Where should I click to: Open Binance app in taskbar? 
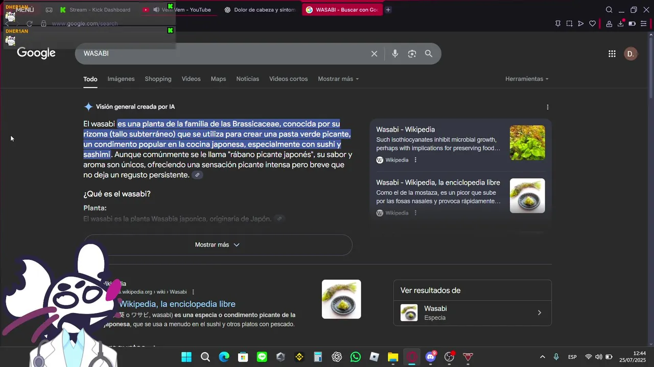[x=299, y=357]
